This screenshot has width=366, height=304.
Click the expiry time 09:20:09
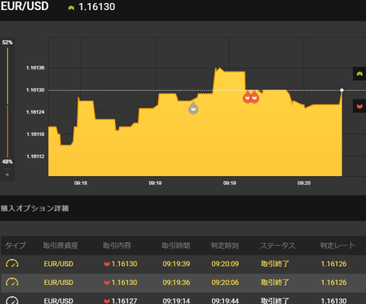coord(225,264)
